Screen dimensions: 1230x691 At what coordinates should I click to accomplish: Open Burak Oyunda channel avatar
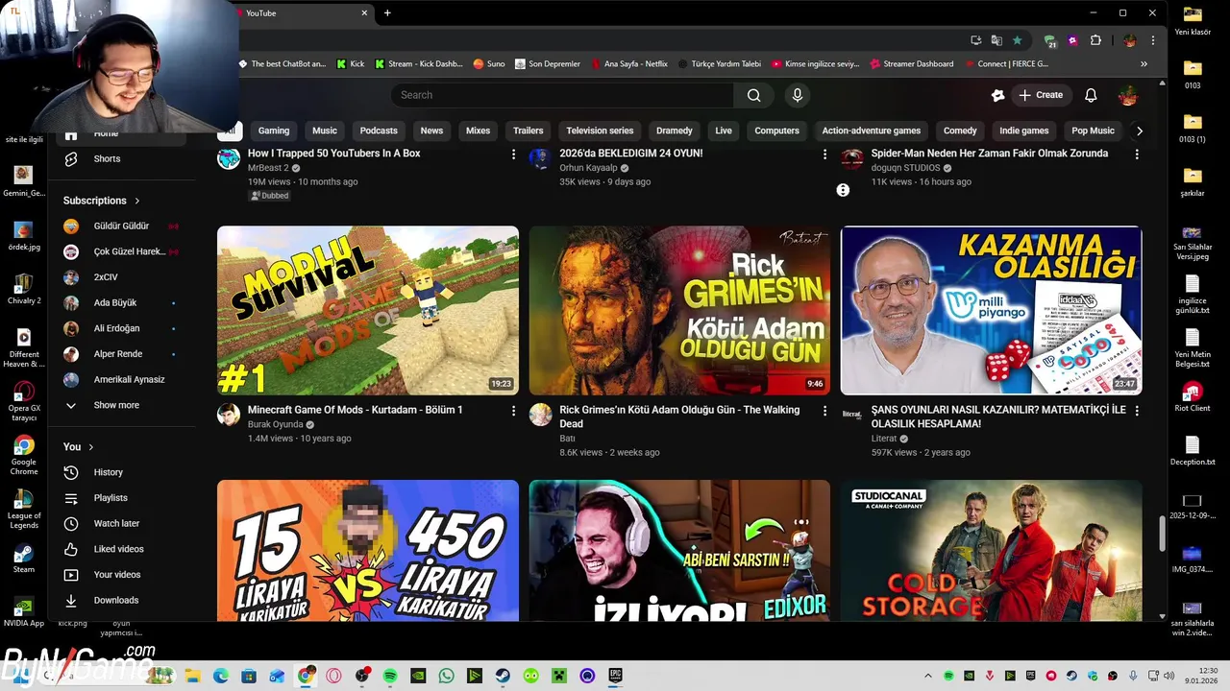tap(229, 415)
